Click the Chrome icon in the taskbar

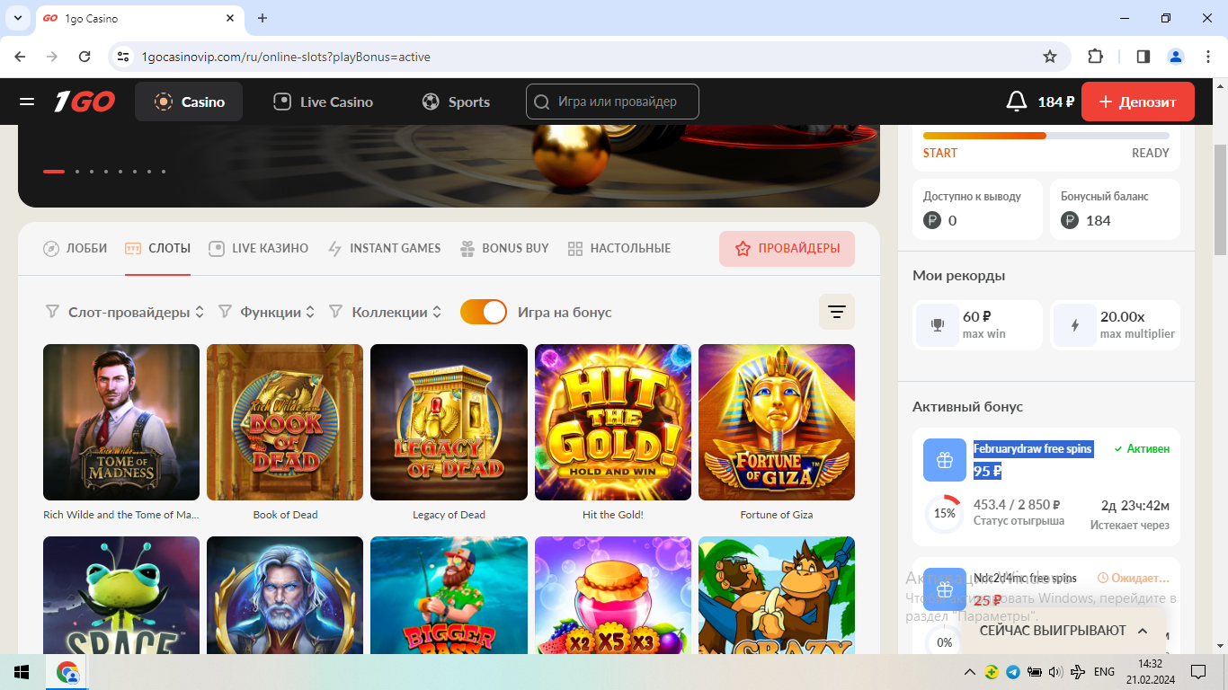click(x=67, y=672)
